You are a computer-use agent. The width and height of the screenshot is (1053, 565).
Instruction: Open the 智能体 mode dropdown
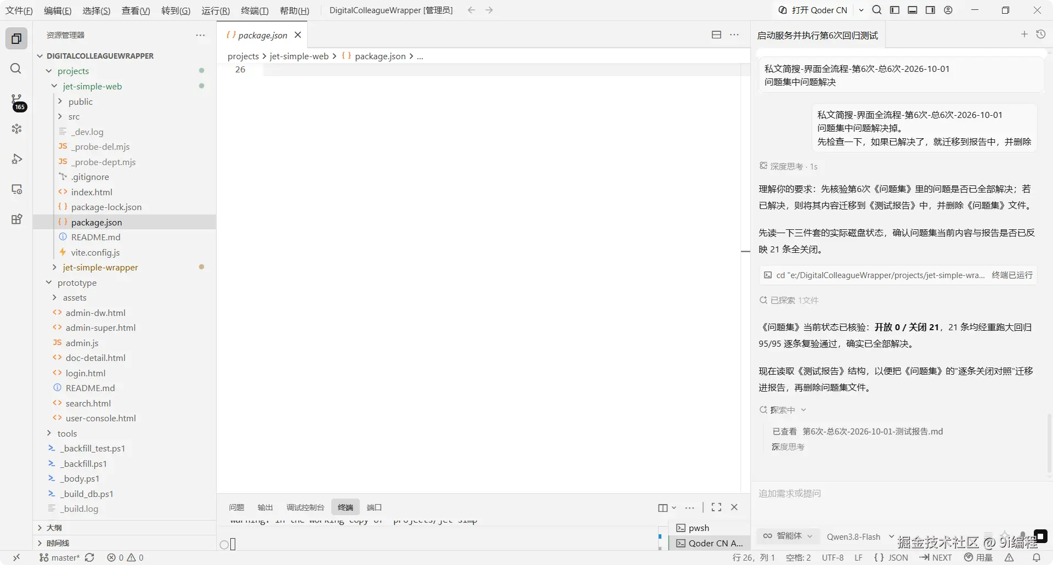click(788, 536)
